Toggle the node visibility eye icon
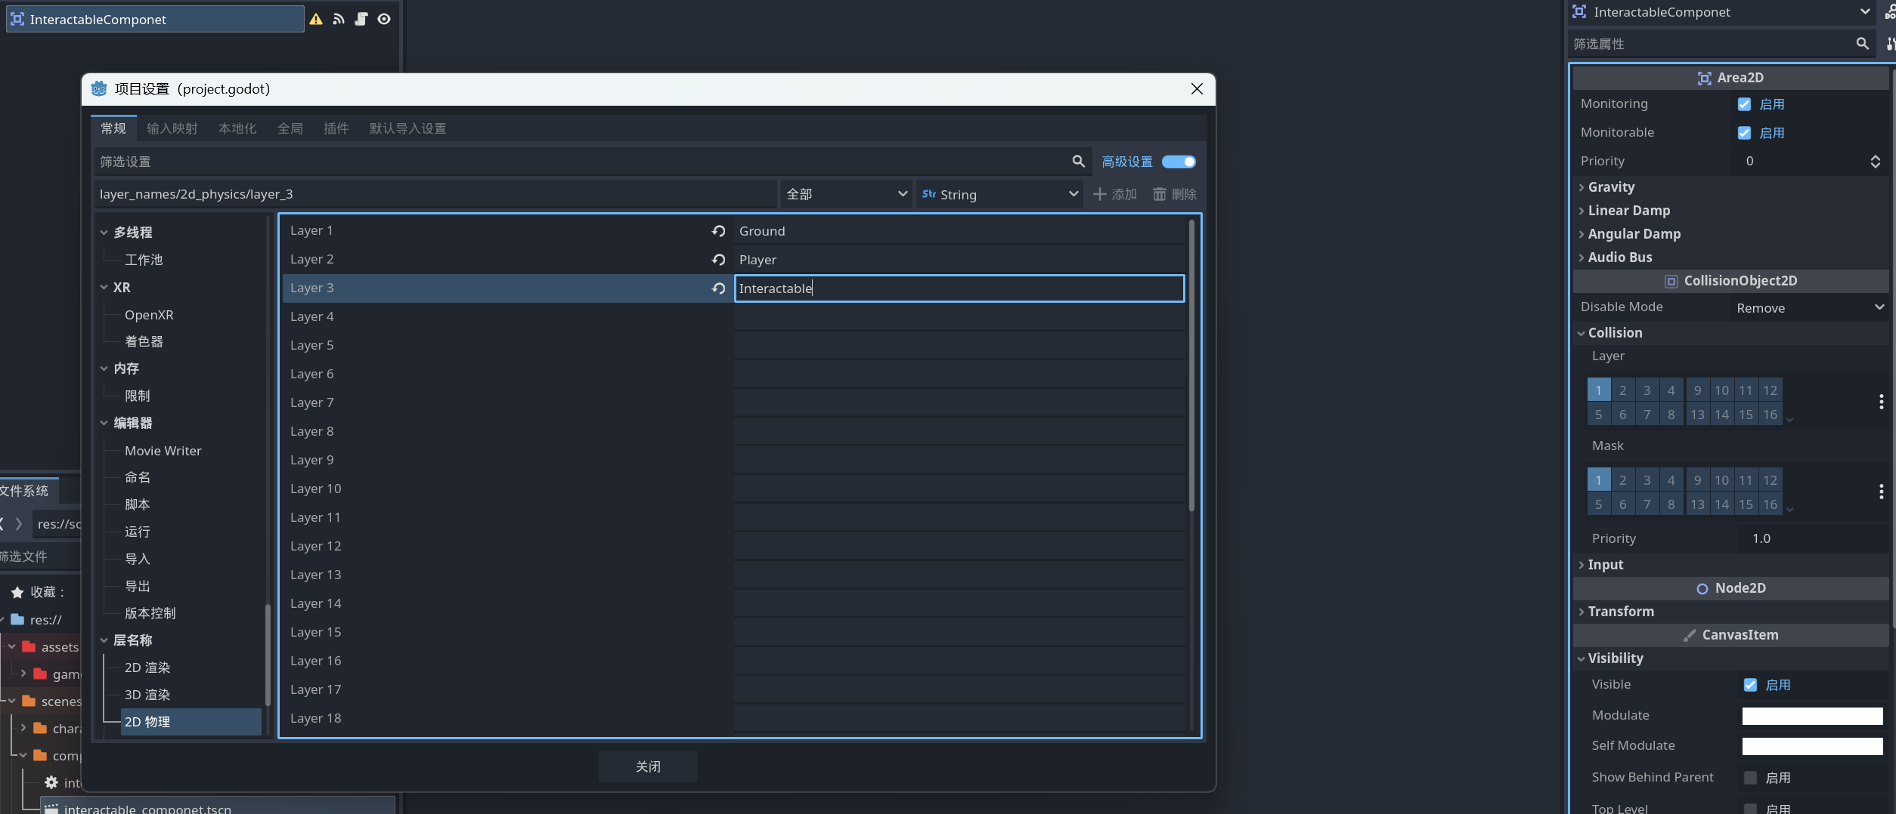This screenshot has height=814, width=1896. 384,20
